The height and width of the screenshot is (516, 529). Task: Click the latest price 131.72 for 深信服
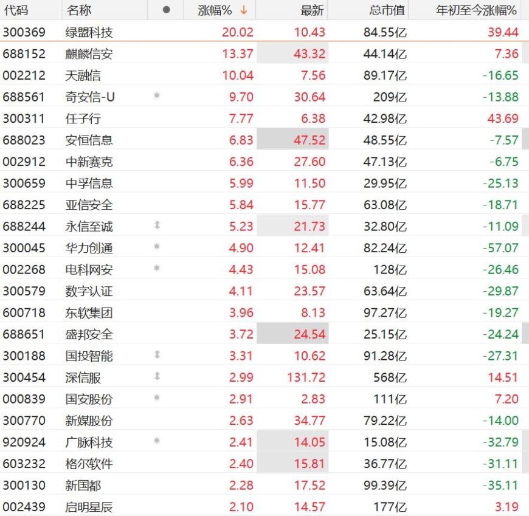[x=306, y=377]
